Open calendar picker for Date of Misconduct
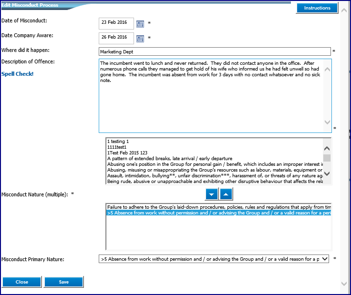The image size is (351, 295). click(x=140, y=24)
